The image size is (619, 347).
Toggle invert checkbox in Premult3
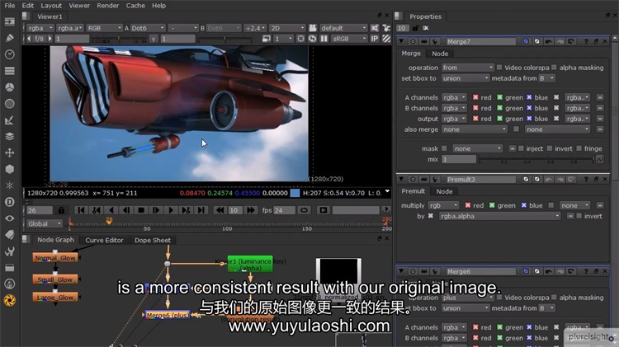579,216
